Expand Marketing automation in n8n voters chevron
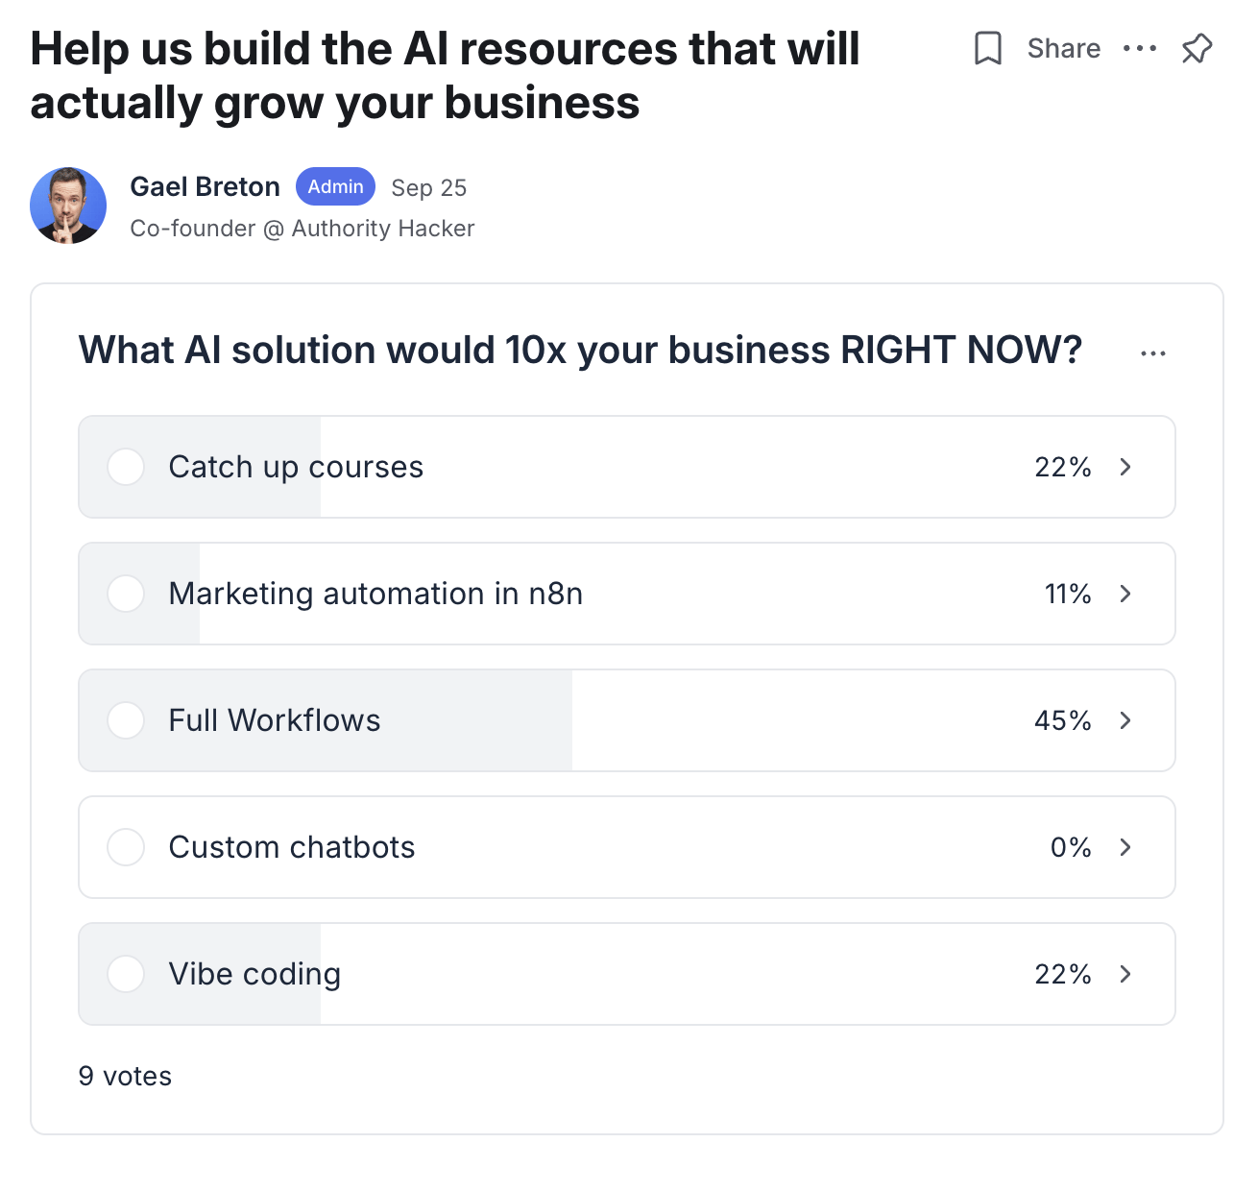This screenshot has width=1258, height=1191. [1125, 594]
